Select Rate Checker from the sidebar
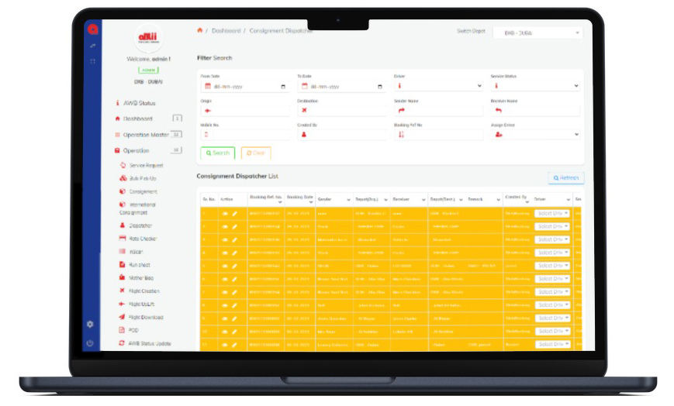Image resolution: width=674 pixels, height=406 pixels. (x=143, y=239)
